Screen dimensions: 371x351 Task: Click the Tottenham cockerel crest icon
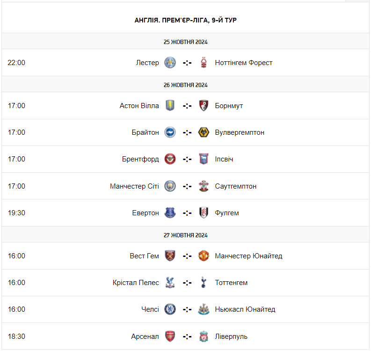coord(204,283)
